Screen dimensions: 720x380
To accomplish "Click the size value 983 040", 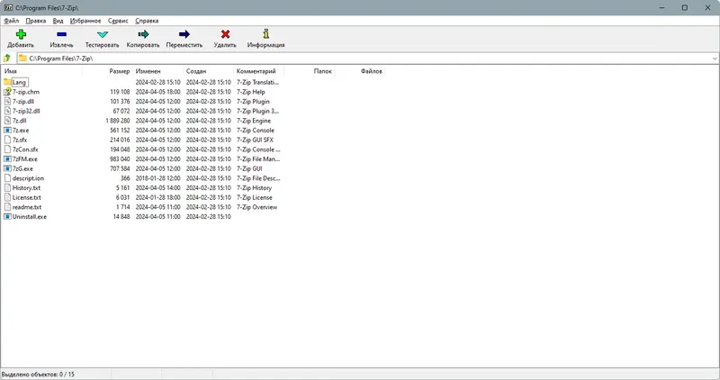I will 120,159.
